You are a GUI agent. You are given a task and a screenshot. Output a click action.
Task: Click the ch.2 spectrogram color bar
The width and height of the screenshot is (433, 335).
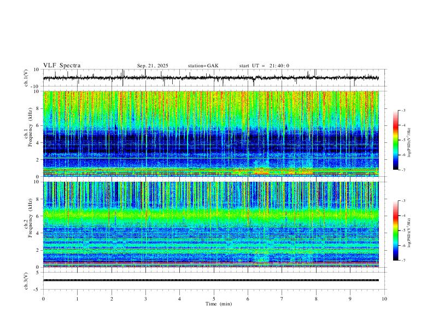[395, 230]
